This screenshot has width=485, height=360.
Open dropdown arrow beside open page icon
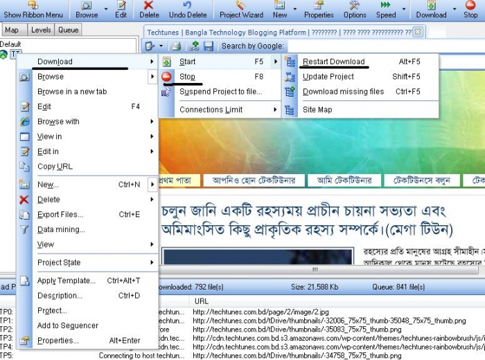[161, 46]
